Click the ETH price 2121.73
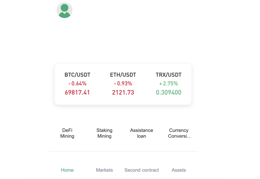The image size is (260, 179). point(123,92)
